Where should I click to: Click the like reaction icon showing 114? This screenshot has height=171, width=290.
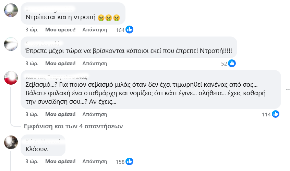pyautogui.click(x=276, y=114)
